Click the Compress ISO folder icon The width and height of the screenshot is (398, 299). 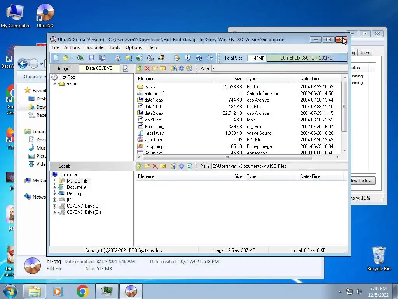[129, 58]
